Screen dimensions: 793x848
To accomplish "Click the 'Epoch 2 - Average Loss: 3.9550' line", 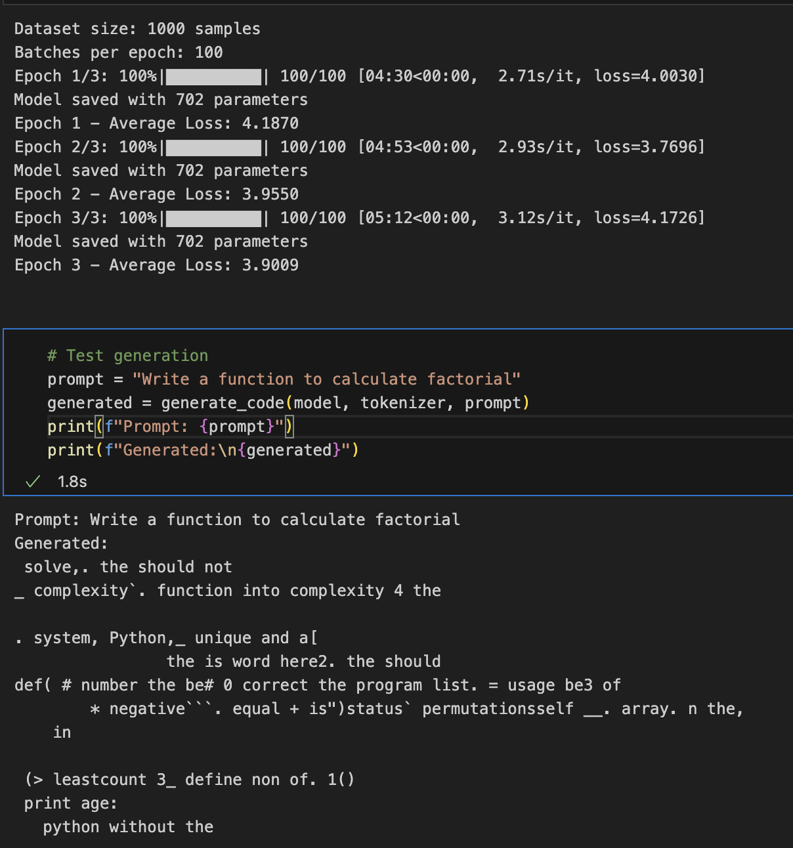I will click(x=156, y=194).
